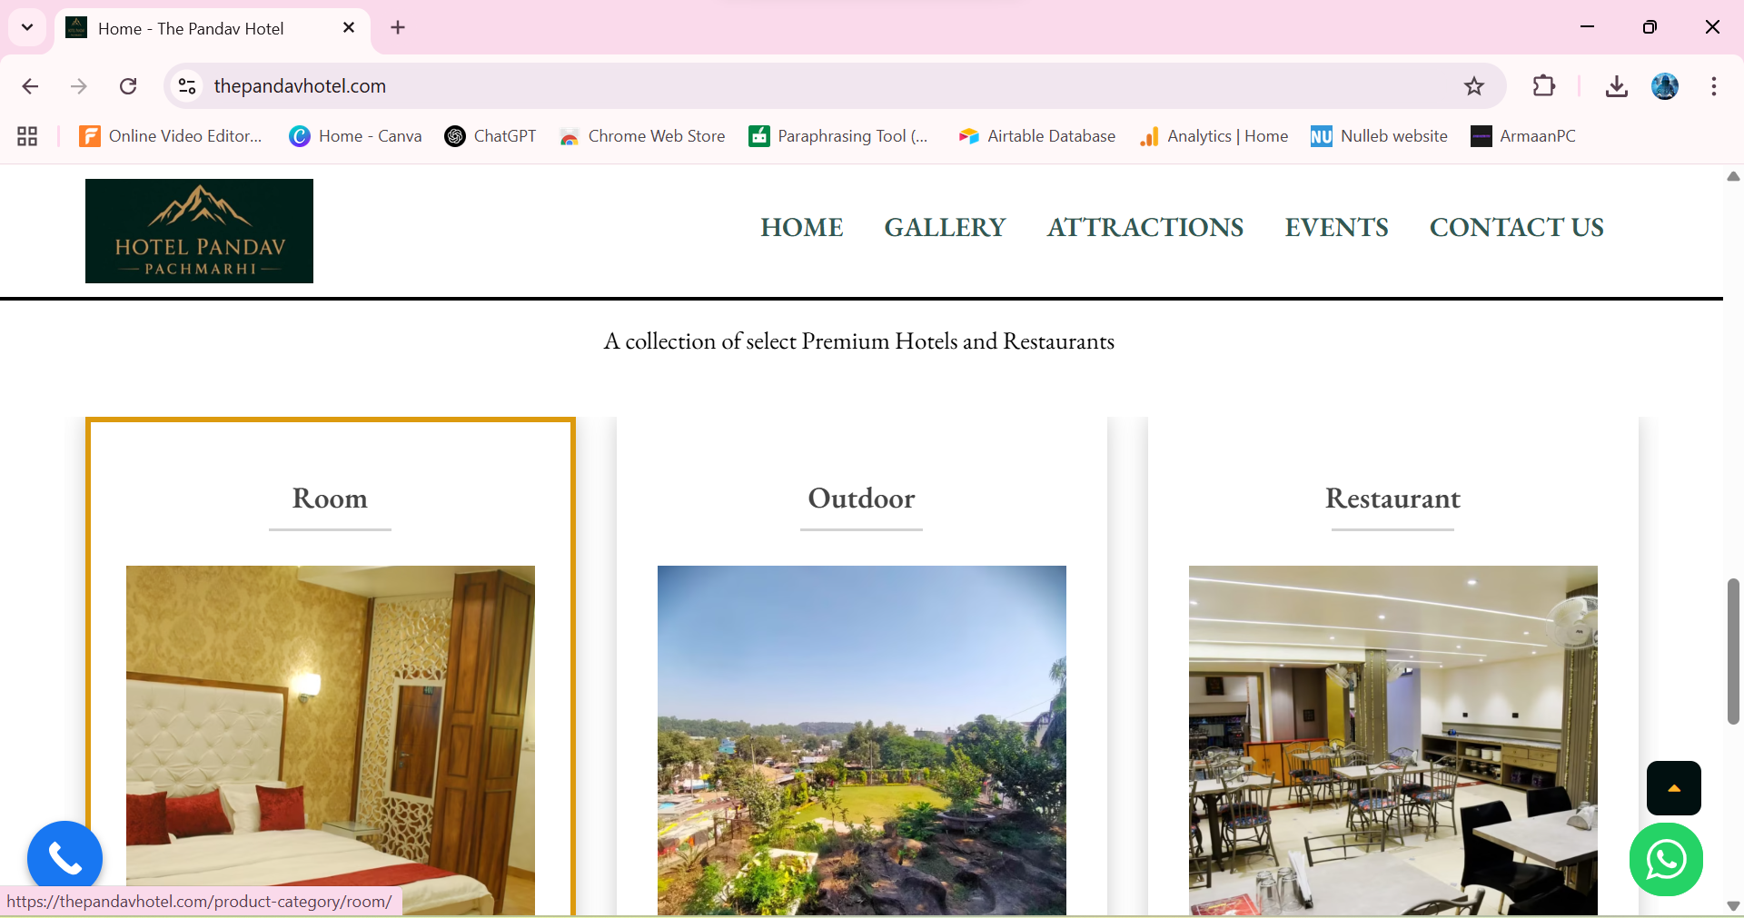Follow the Restaurant category heading link
Image resolution: width=1744 pixels, height=918 pixels.
pyautogui.click(x=1392, y=498)
